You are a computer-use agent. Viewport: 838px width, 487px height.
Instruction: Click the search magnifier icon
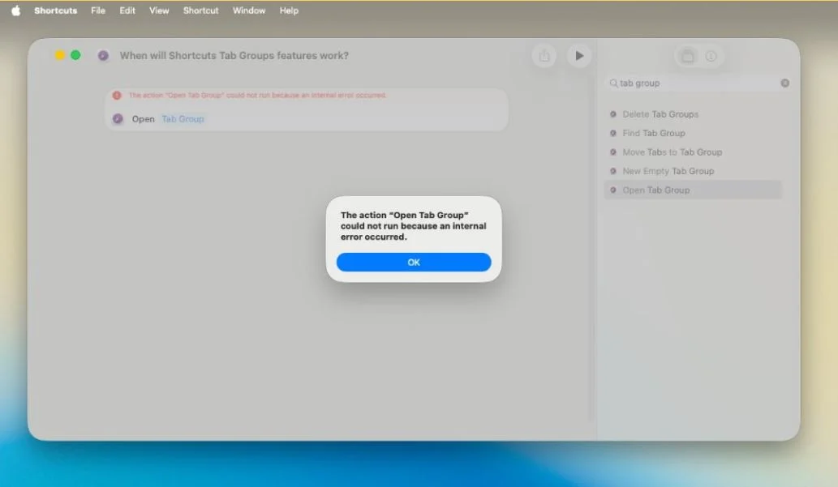(613, 83)
